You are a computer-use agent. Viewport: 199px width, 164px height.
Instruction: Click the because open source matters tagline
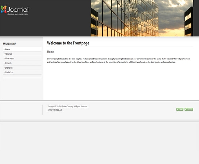point(18,14)
